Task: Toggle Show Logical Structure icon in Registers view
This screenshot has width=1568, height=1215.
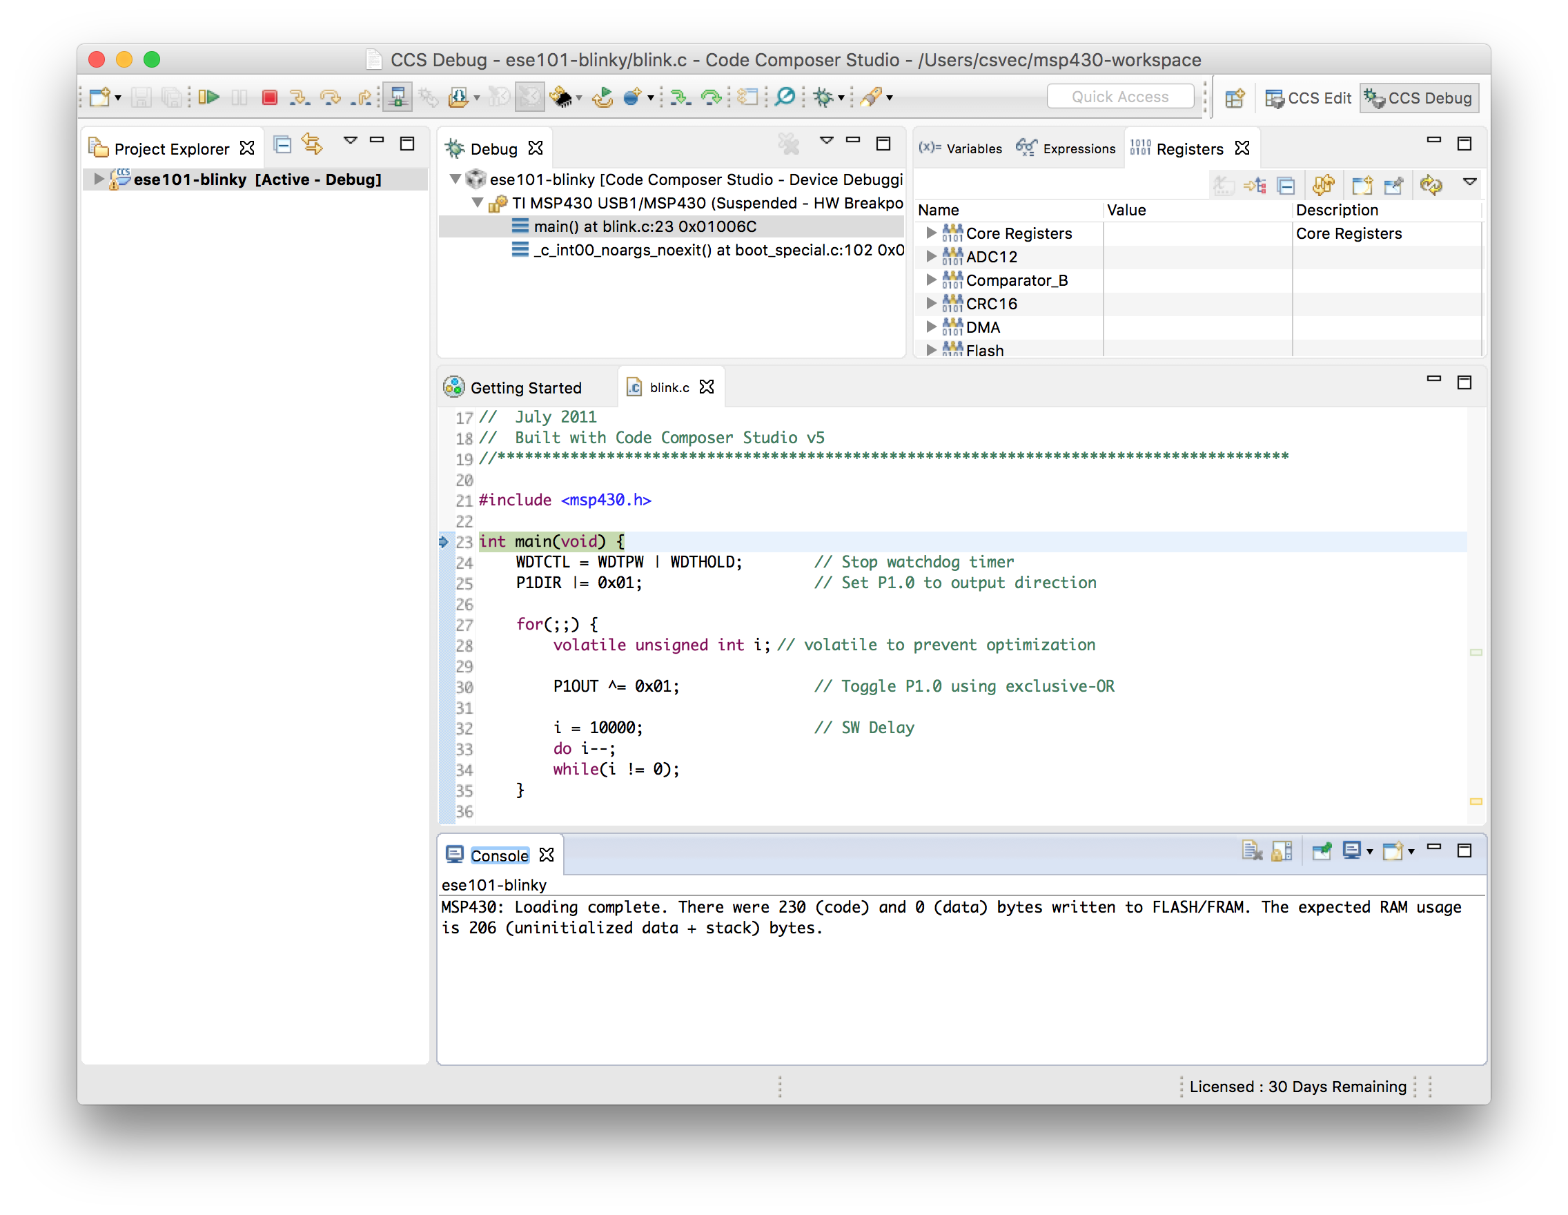Action: pyautogui.click(x=1255, y=186)
